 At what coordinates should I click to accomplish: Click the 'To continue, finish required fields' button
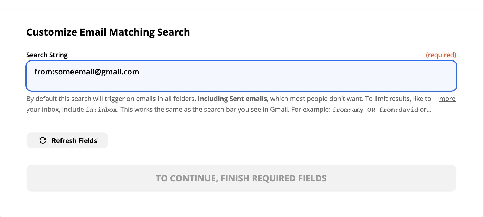[241, 178]
